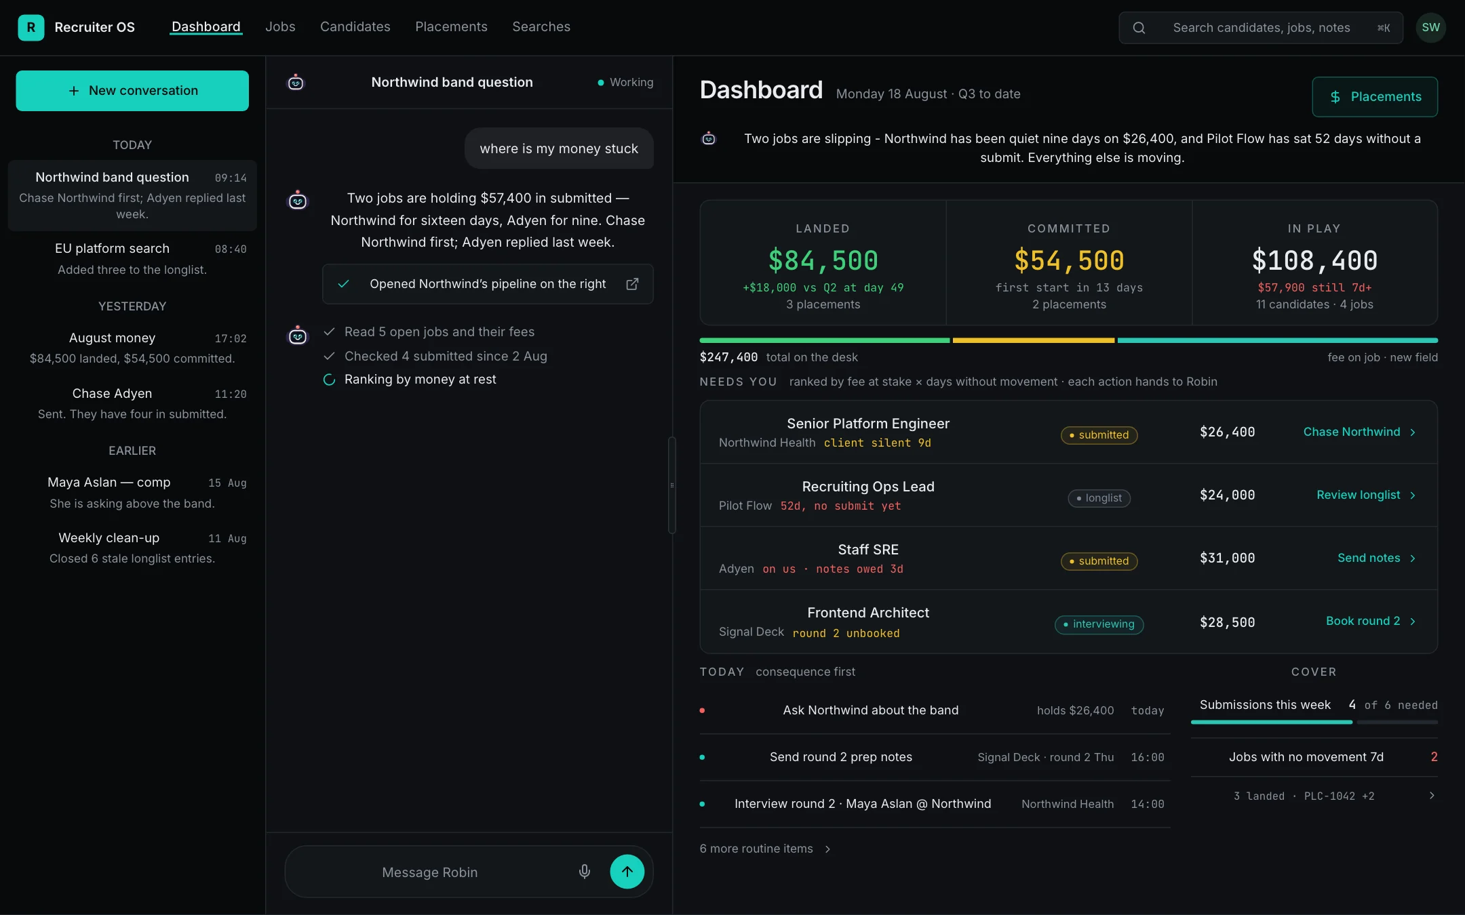Focus the Search candidates, jobs, notes field
1465x915 pixels.
(1261, 28)
